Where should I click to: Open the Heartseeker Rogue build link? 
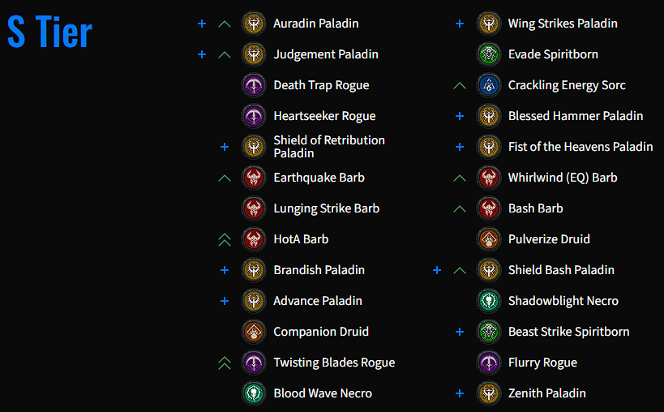pyautogui.click(x=324, y=116)
